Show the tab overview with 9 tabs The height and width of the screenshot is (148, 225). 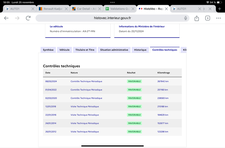(x=208, y=18)
